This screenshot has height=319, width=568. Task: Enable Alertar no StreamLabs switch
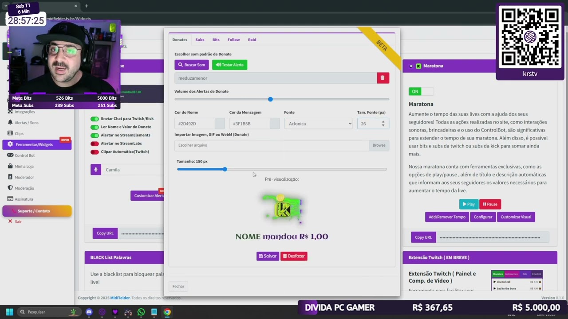[95, 144]
